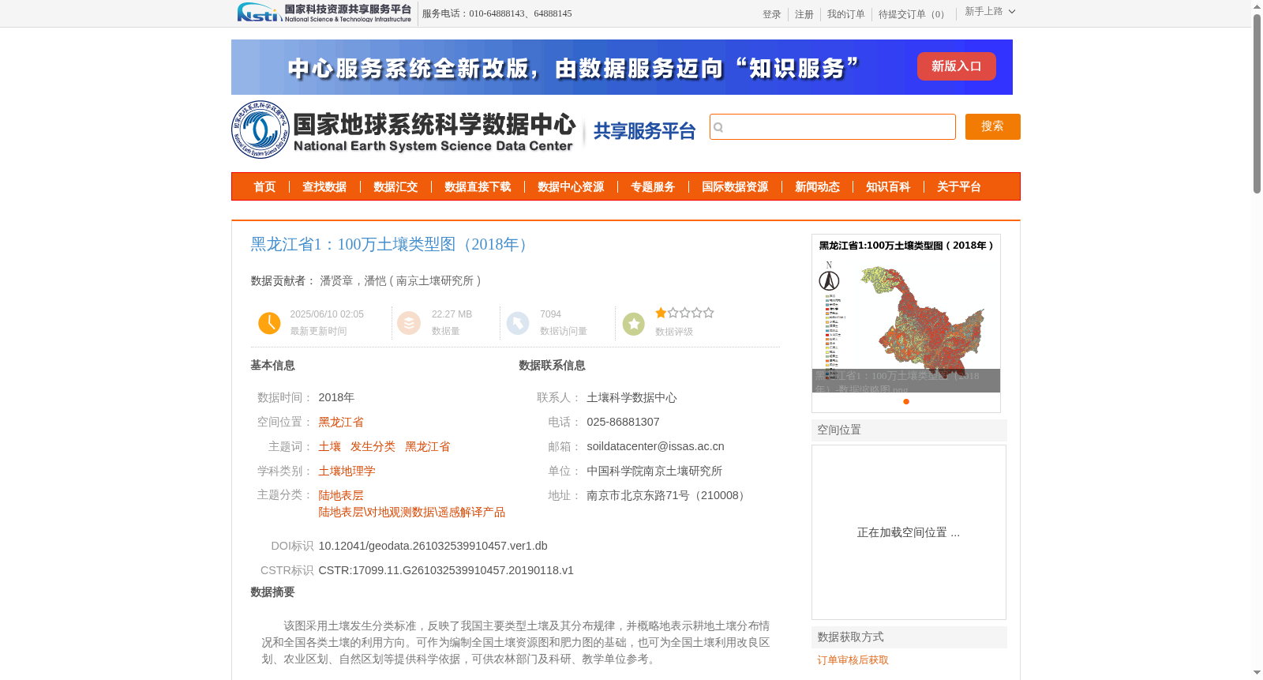The width and height of the screenshot is (1263, 680).
Task: Click the 空间位置 panel header
Action: (909, 430)
